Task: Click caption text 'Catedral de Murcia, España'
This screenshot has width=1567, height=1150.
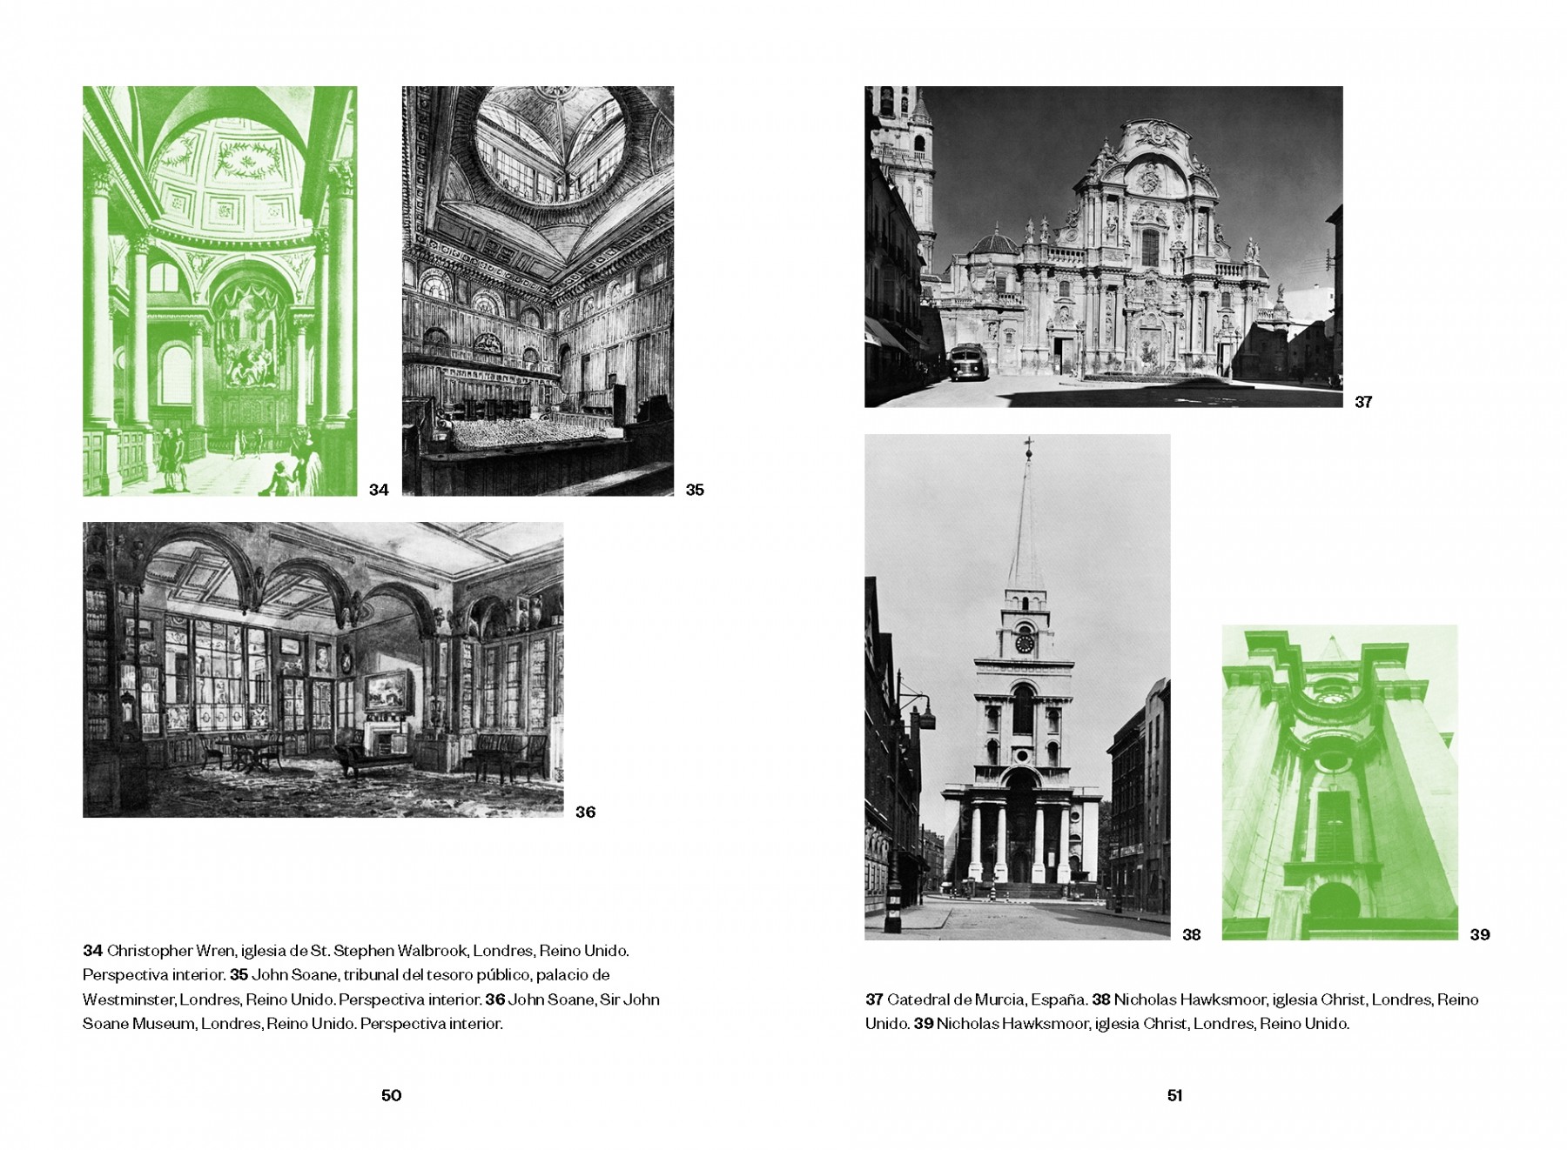Action: coord(987,1000)
